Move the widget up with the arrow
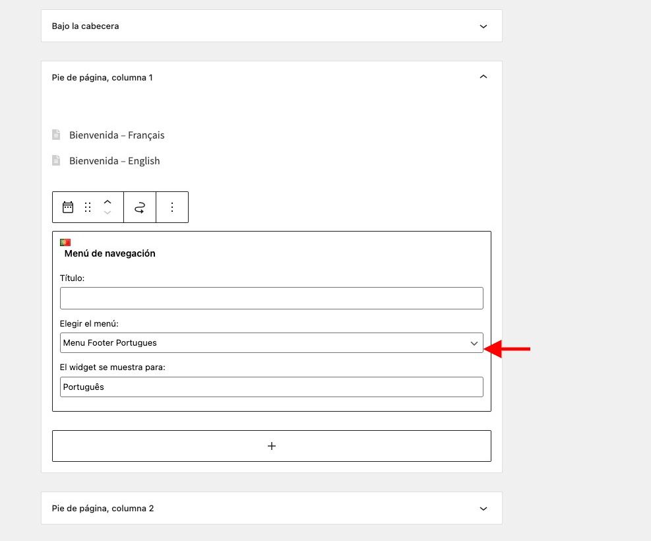651x541 pixels. pyautogui.click(x=108, y=202)
